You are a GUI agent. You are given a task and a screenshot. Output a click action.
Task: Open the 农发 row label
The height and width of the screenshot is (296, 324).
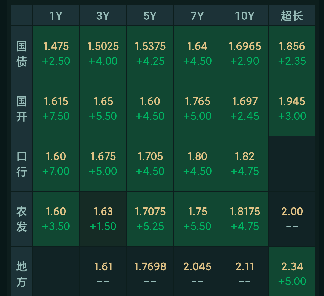[22, 218]
